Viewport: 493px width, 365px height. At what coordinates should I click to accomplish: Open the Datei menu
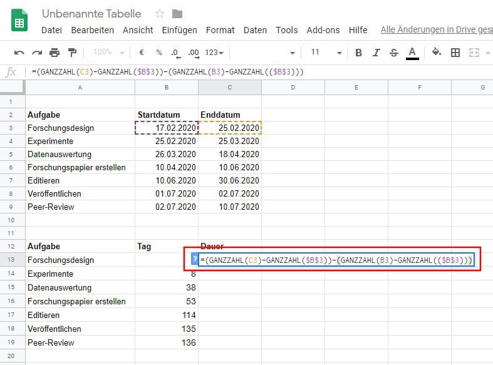51,30
